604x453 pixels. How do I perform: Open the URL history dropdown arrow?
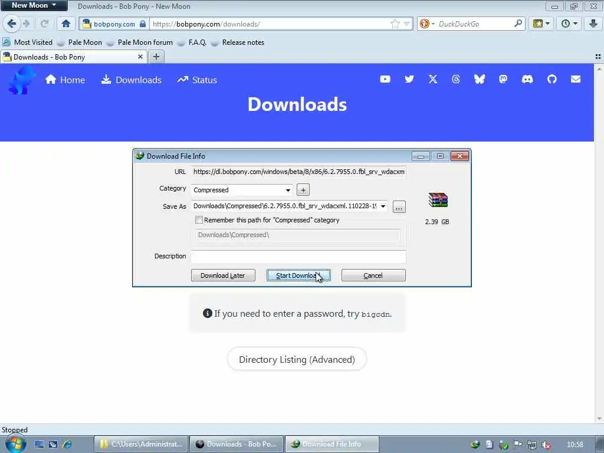[x=406, y=24]
